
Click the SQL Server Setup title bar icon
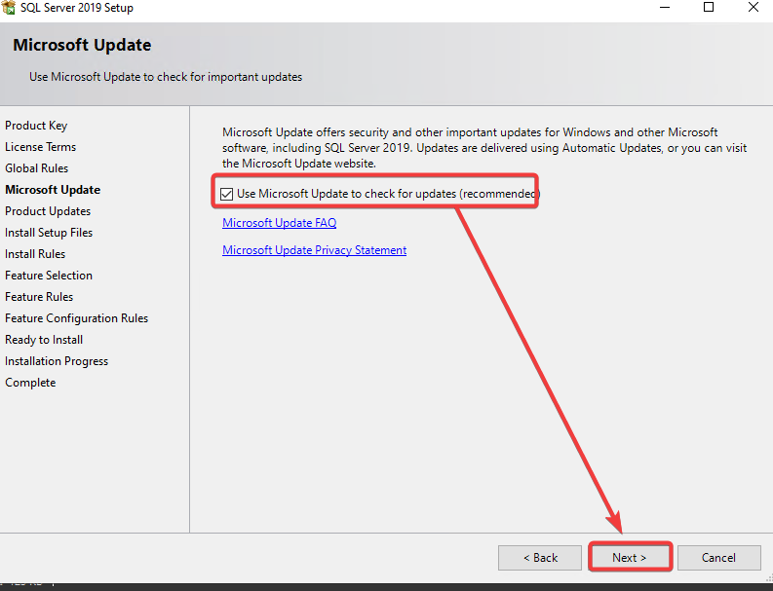point(9,8)
